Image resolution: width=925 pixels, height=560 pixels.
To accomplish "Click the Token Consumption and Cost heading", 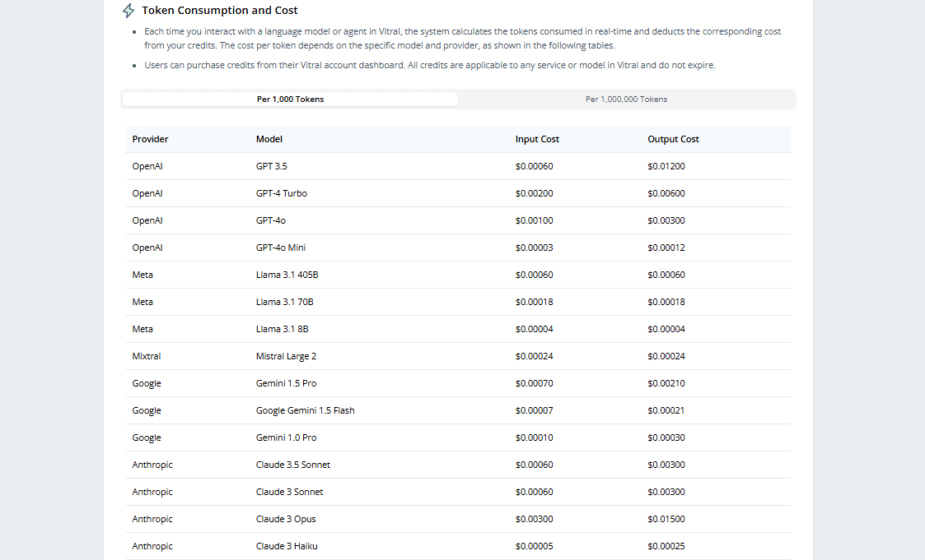I will (220, 11).
